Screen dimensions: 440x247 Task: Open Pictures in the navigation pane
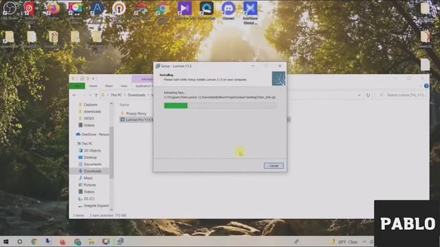(89, 185)
